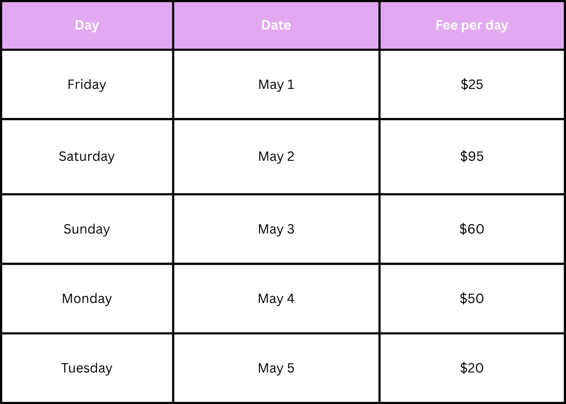Image resolution: width=566 pixels, height=404 pixels.
Task: Click the May 4 date cell
Action: pyautogui.click(x=276, y=299)
